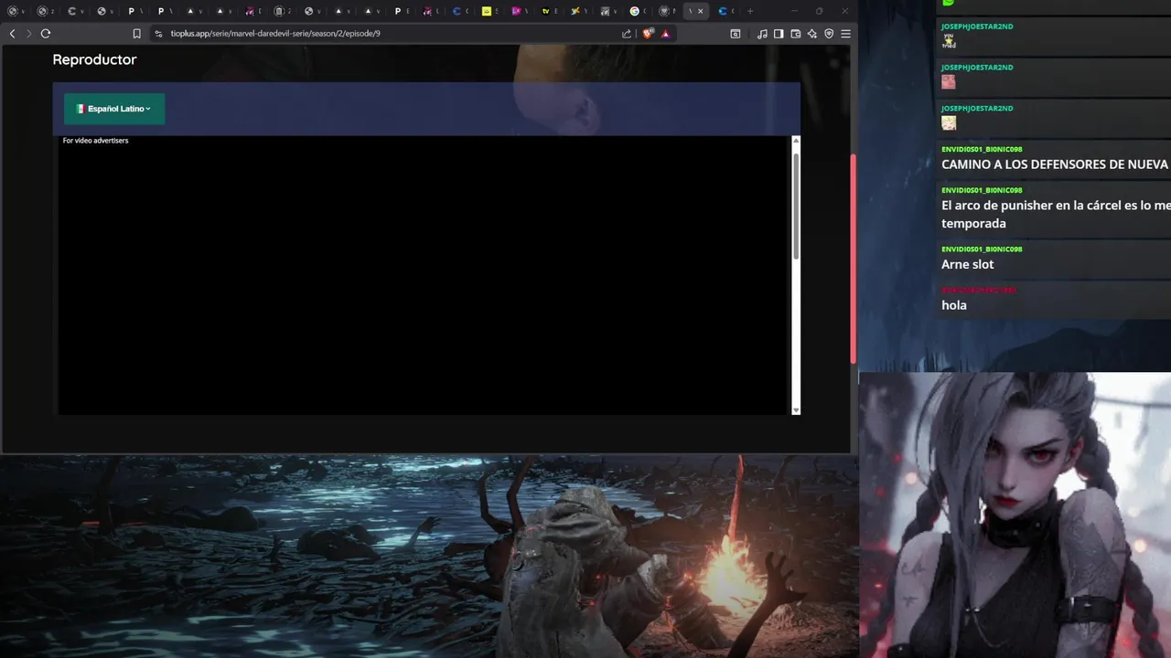Click the 'Arne slot' chat message
This screenshot has width=1171, height=658.
[967, 264]
